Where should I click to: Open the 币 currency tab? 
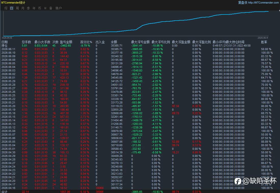click(x=39, y=8)
